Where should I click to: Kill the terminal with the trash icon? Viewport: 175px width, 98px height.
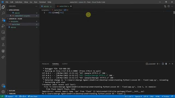click(166, 64)
